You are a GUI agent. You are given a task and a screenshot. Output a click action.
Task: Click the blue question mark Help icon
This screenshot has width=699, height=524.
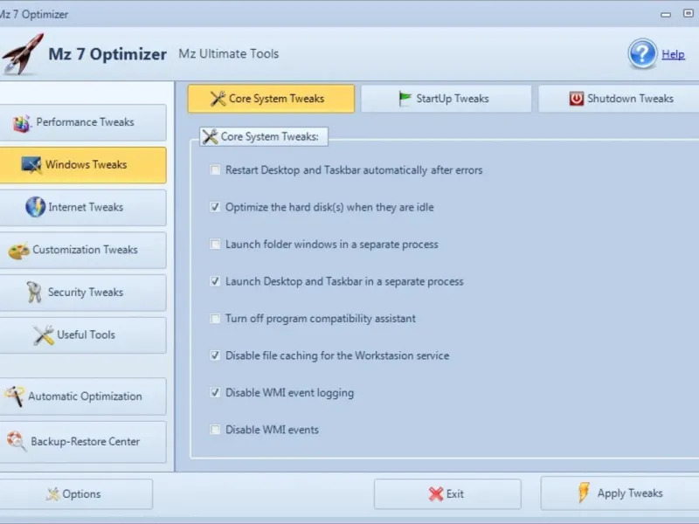642,54
